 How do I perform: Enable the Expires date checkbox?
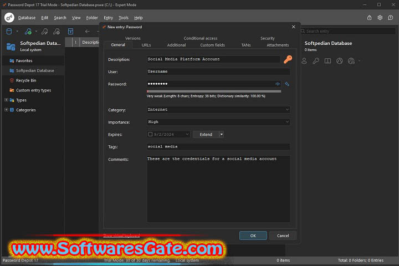[150, 134]
